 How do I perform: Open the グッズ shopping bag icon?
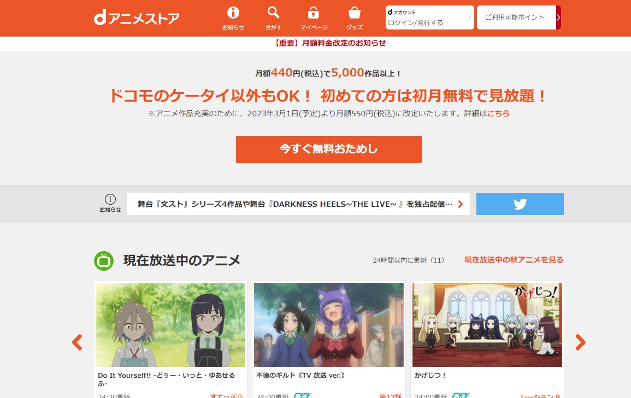[x=354, y=18]
